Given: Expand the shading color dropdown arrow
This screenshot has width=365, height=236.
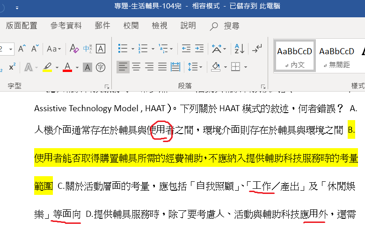Looking at the screenshot, I should pos(226,67).
